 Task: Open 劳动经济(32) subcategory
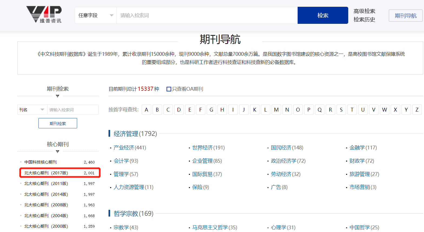286,174
